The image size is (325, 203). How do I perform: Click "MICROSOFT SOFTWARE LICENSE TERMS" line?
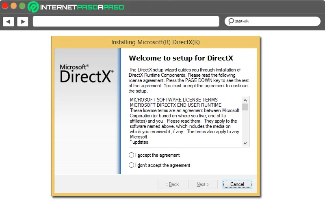coord(174,99)
